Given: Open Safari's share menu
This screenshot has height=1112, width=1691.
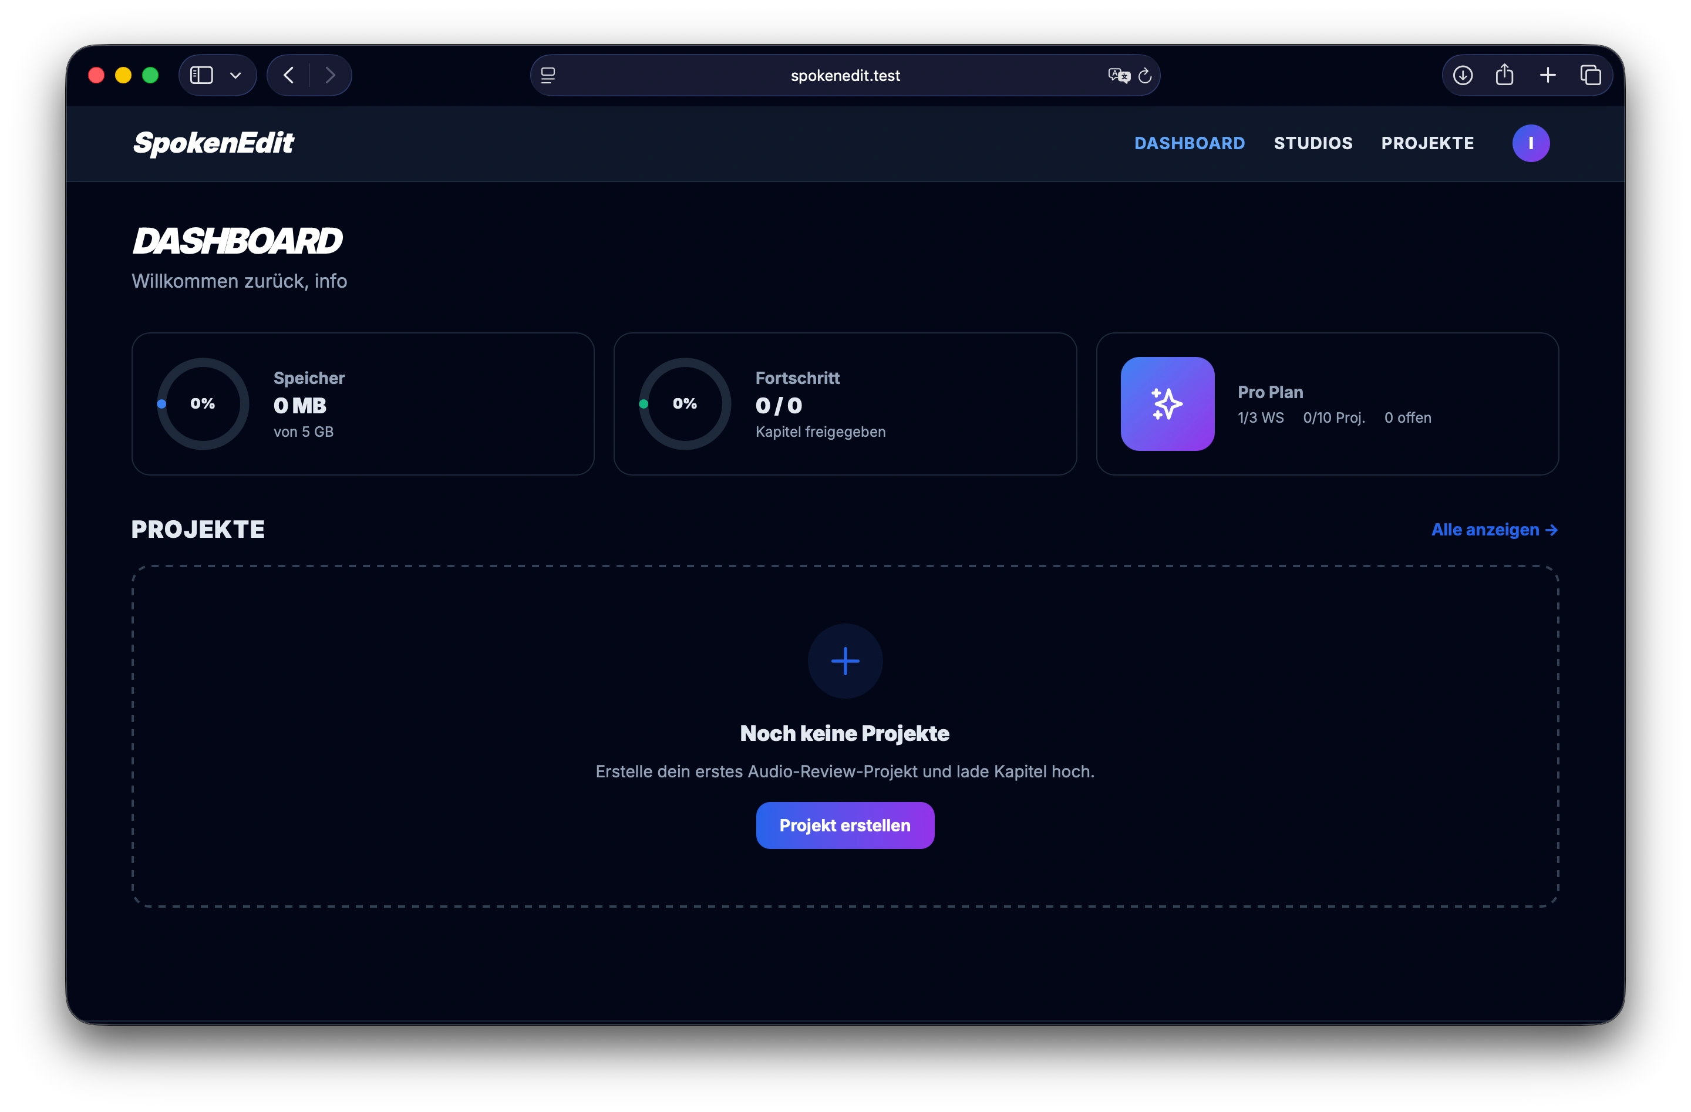Looking at the screenshot, I should point(1505,75).
